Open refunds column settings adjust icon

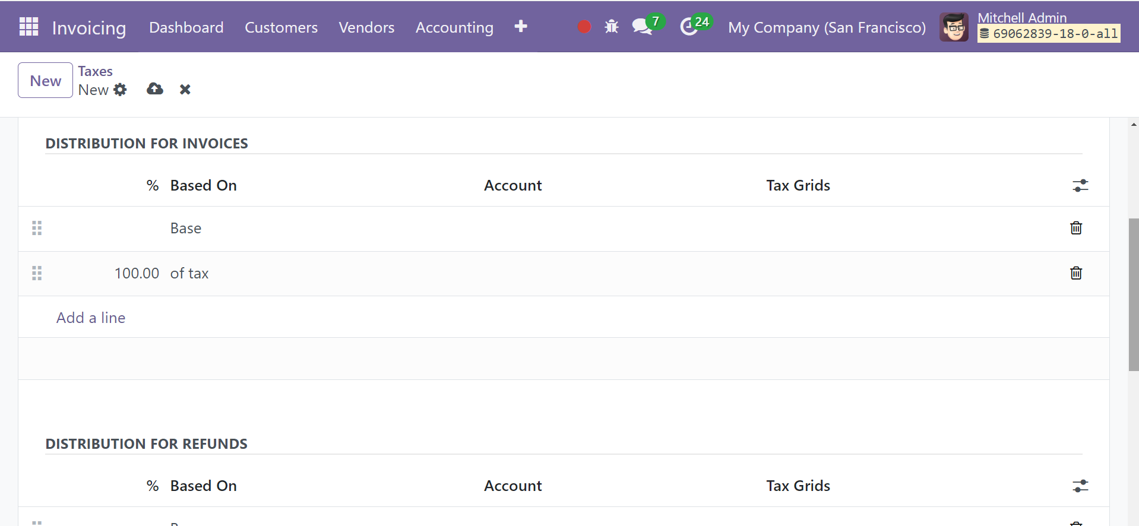(x=1080, y=486)
